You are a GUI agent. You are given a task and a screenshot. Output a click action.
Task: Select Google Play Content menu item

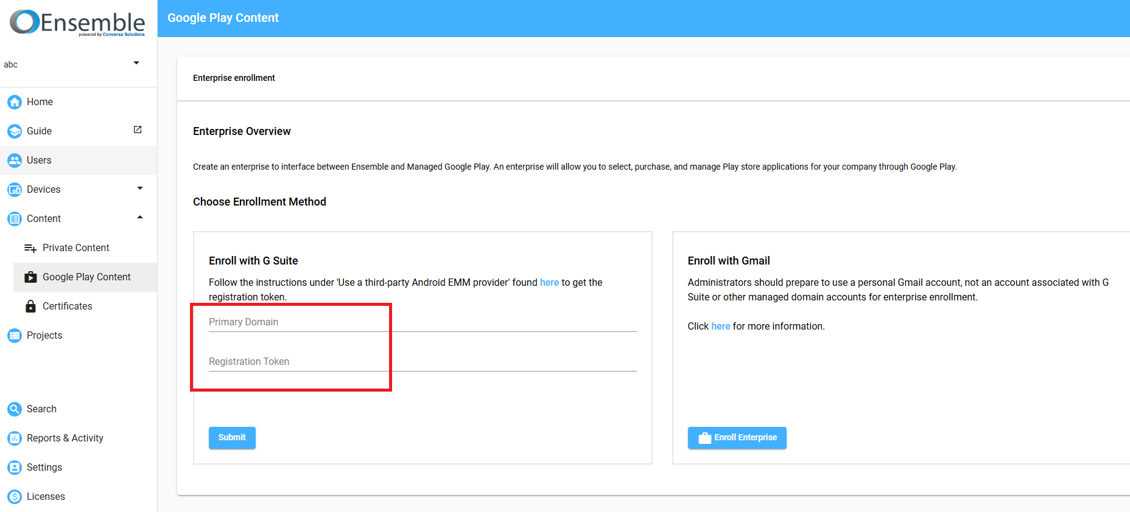coord(85,277)
